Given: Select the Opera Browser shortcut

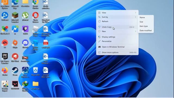Looking at the screenshot, I should coord(36,17).
